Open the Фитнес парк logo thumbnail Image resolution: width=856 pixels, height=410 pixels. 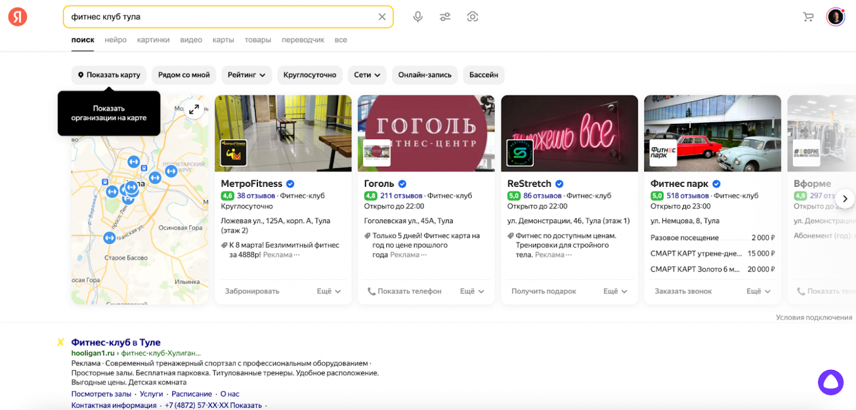click(x=663, y=153)
